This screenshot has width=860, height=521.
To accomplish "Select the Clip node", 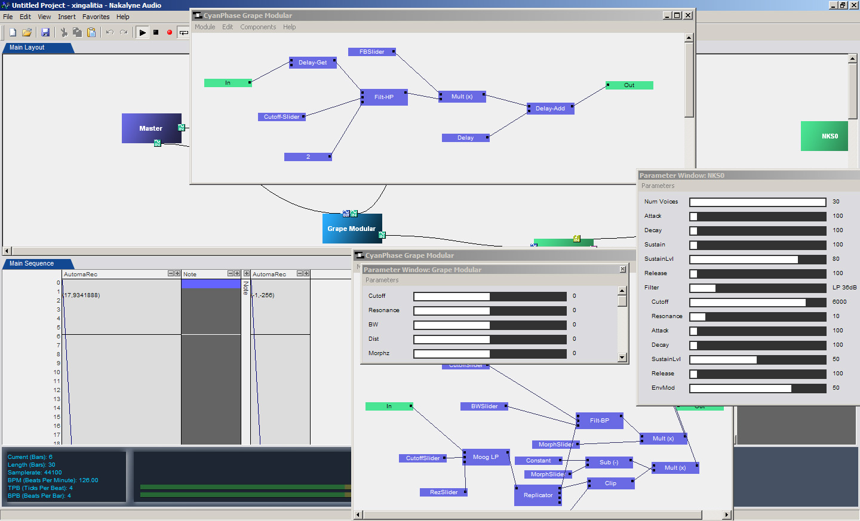I will tap(611, 483).
